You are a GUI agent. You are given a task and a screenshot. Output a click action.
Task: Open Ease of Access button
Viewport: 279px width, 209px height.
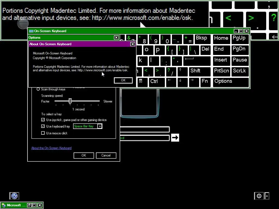click(x=14, y=196)
